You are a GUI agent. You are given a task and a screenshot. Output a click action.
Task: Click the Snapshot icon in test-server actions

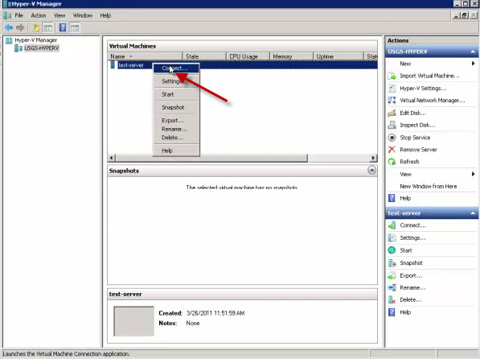click(x=392, y=262)
